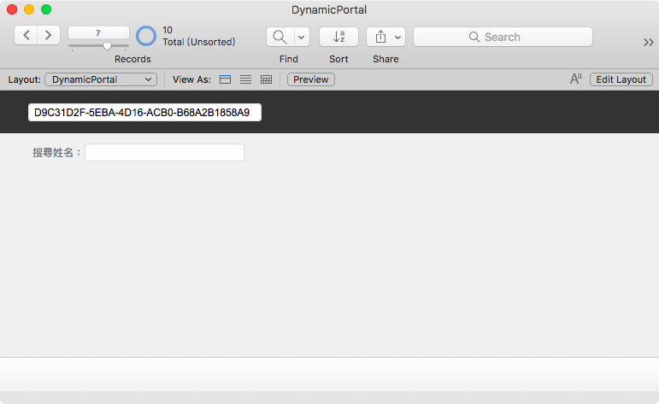Viewport: 659px width, 404px height.
Task: Go to the next record arrow
Action: click(x=49, y=35)
